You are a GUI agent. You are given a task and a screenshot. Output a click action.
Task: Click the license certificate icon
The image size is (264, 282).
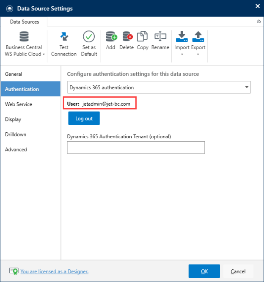click(14, 271)
